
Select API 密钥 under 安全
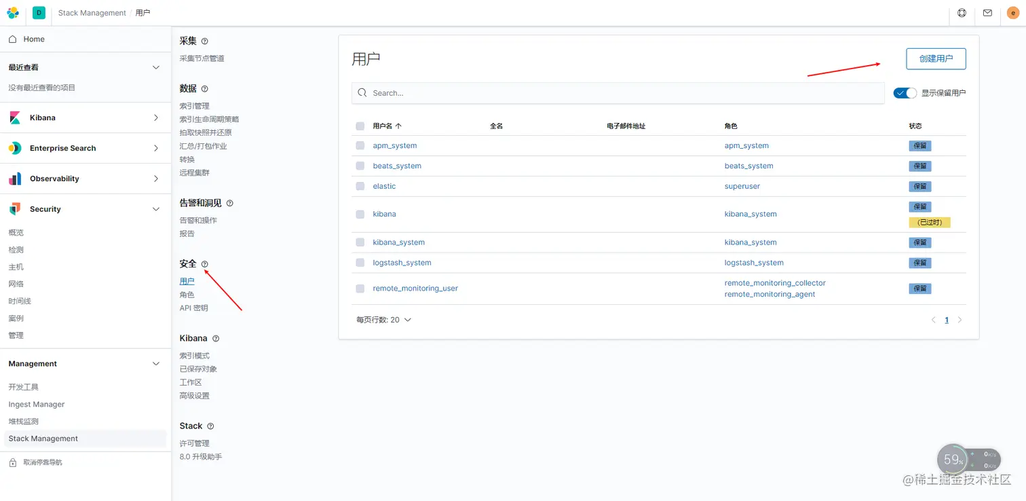(x=194, y=308)
